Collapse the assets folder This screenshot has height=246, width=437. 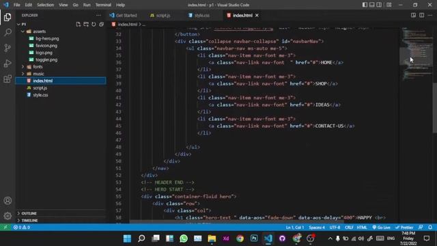pyautogui.click(x=23, y=31)
